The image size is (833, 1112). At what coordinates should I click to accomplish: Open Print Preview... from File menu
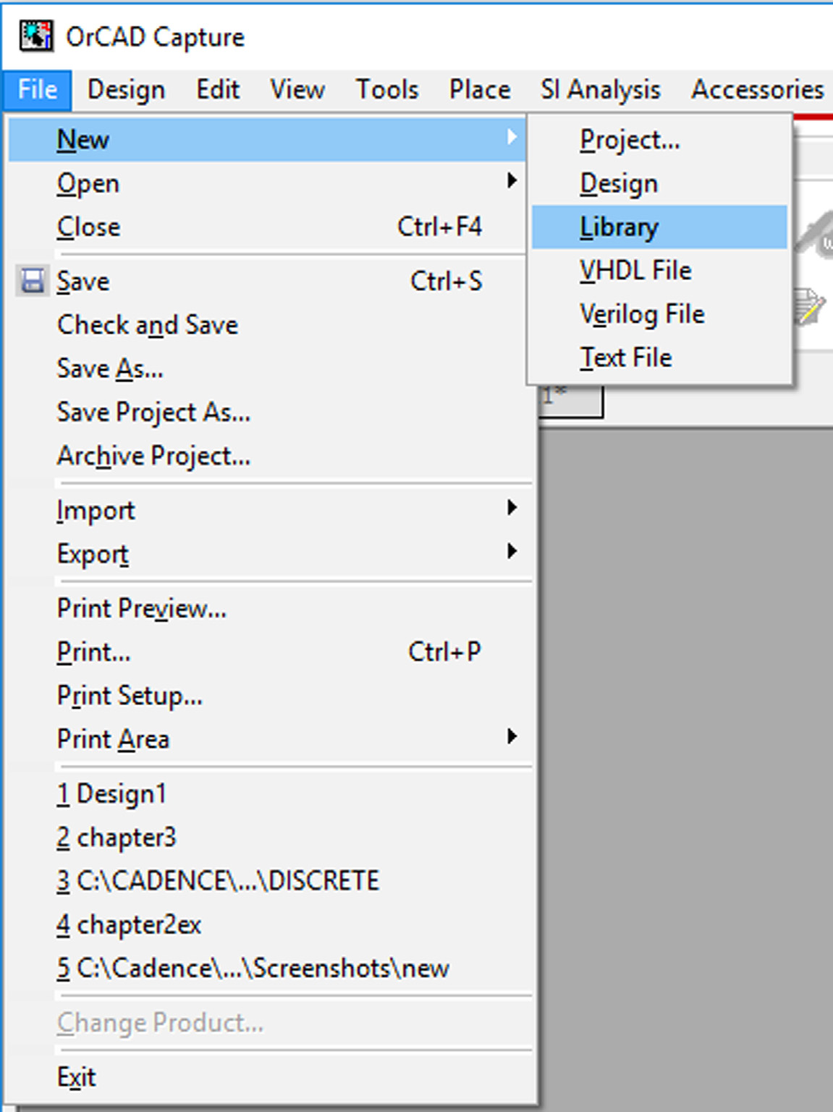pos(142,609)
